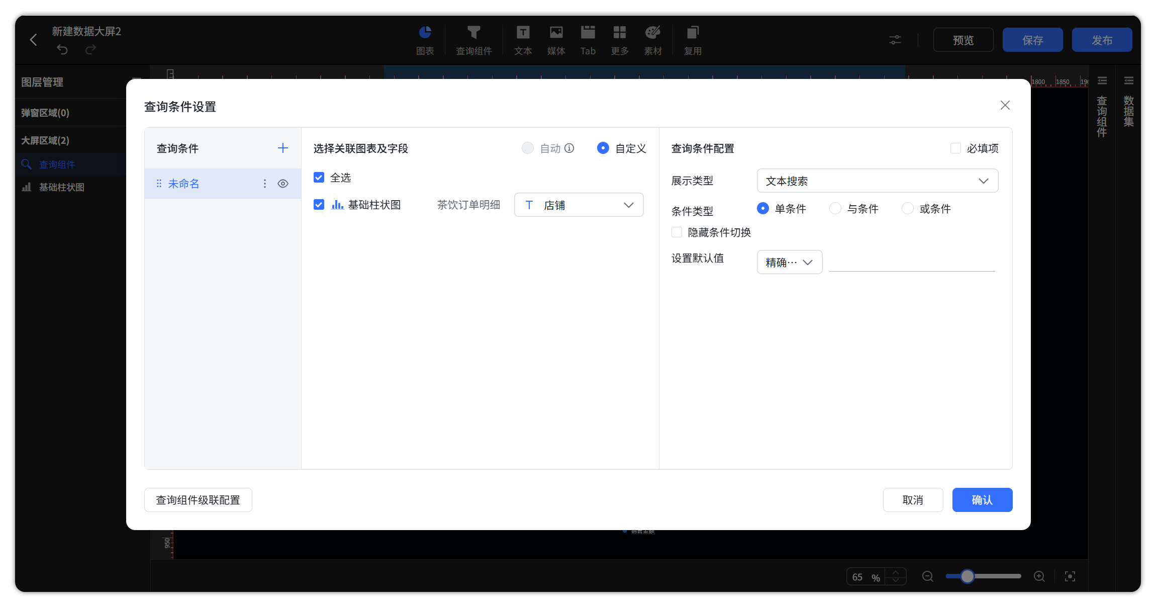Click the 预览 preview button
Viewport: 1156px width, 602px height.
[x=963, y=40]
